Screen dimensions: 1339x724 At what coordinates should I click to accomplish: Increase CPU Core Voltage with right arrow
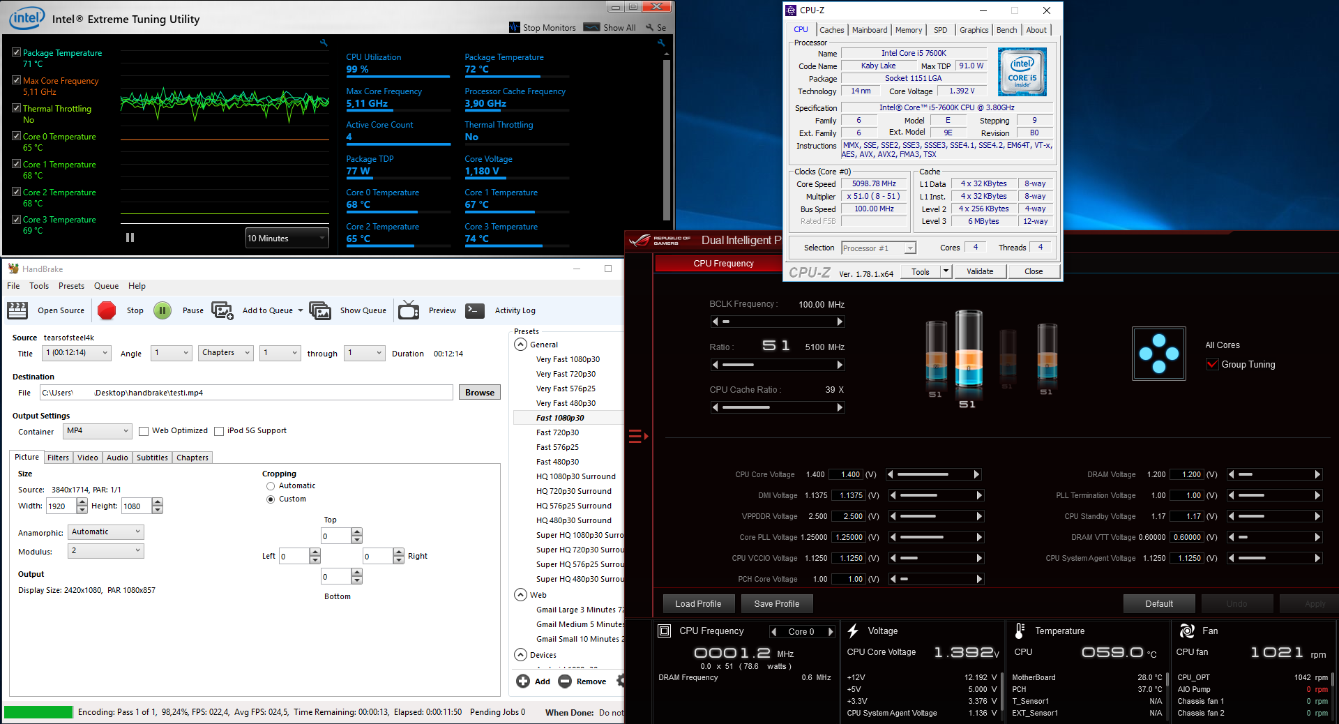tap(976, 474)
